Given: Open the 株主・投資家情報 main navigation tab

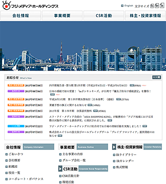Looking at the screenshot, I should 145,15.
